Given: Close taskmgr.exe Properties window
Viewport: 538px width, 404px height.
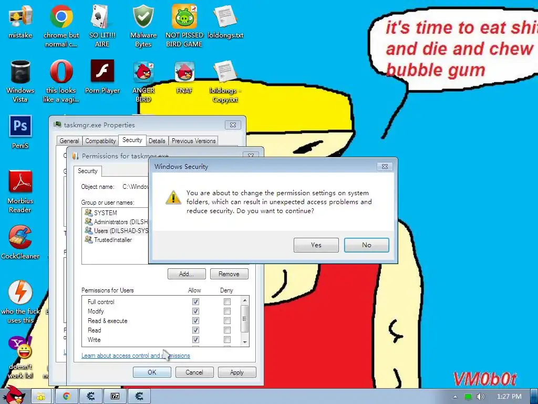Looking at the screenshot, I should (x=233, y=125).
